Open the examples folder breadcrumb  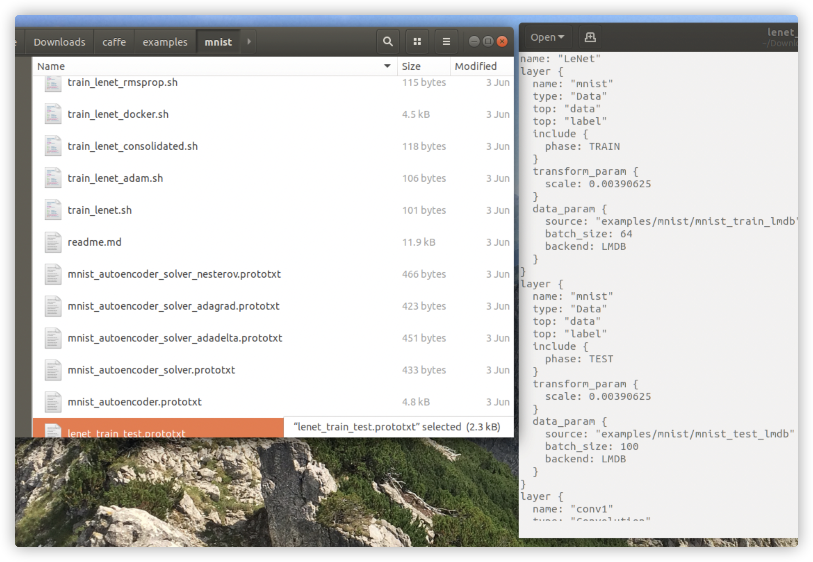pyautogui.click(x=165, y=42)
